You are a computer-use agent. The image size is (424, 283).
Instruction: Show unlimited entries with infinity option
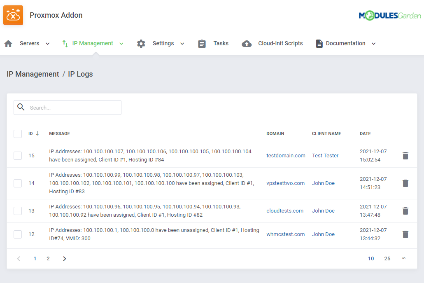point(404,258)
